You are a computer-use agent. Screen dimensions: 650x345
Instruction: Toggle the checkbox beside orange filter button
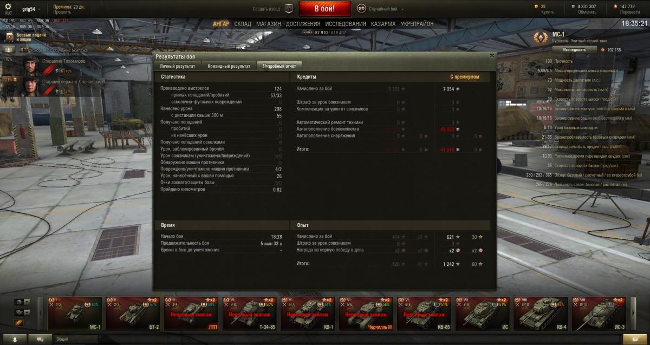[28, 323]
